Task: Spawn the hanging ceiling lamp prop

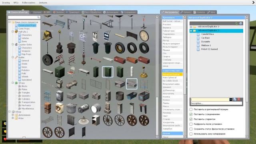Action: coord(84,120)
